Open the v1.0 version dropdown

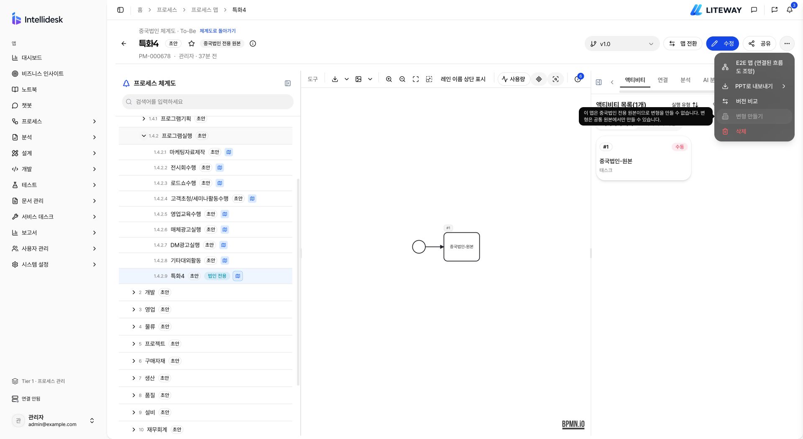click(622, 44)
